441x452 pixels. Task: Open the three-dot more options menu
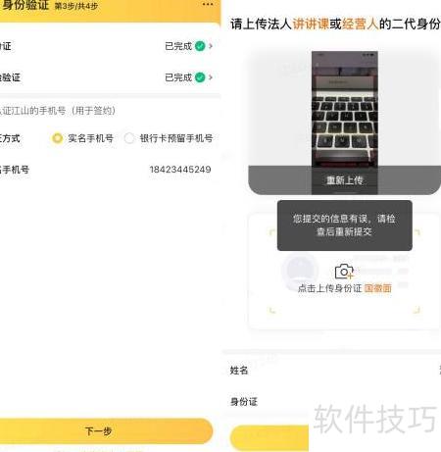pos(208,4)
